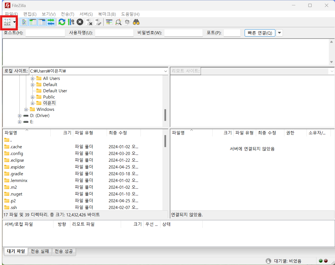Screen dimensions: 335x265
Task: Expand the Public folder node
Action: (32, 97)
